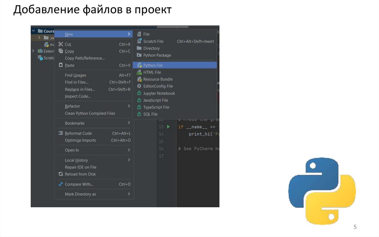The width and height of the screenshot is (379, 237).
Task: Click line number 14 in gutter
Action: point(161,134)
